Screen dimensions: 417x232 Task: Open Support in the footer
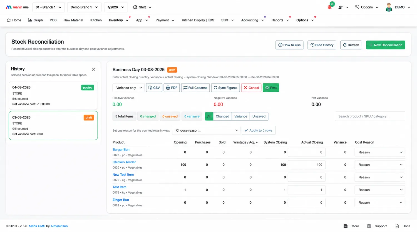pos(377,226)
